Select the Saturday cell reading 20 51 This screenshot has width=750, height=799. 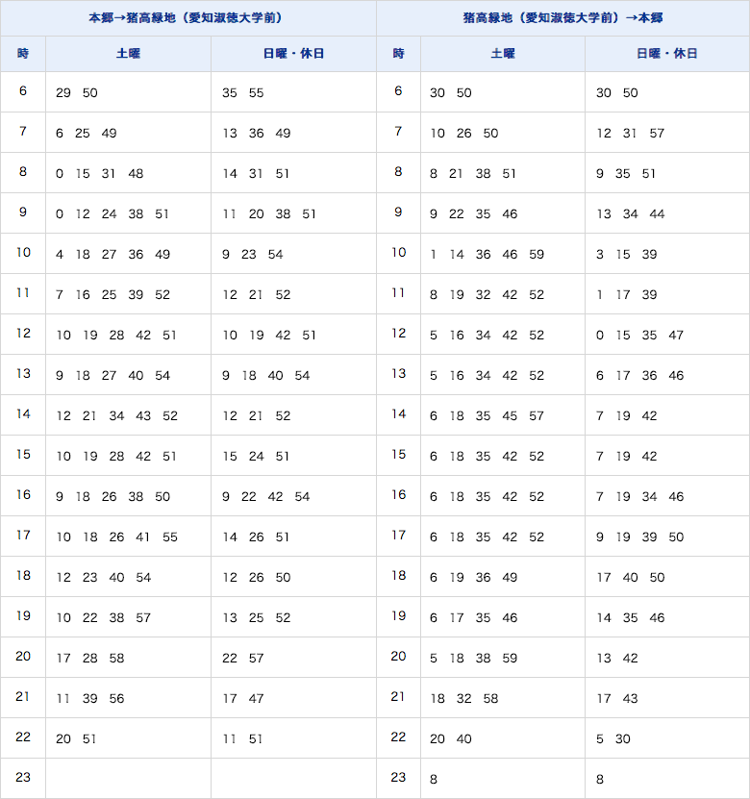pos(128,739)
